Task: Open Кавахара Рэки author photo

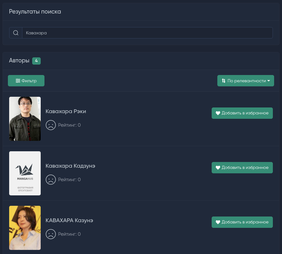Action: 25,119
